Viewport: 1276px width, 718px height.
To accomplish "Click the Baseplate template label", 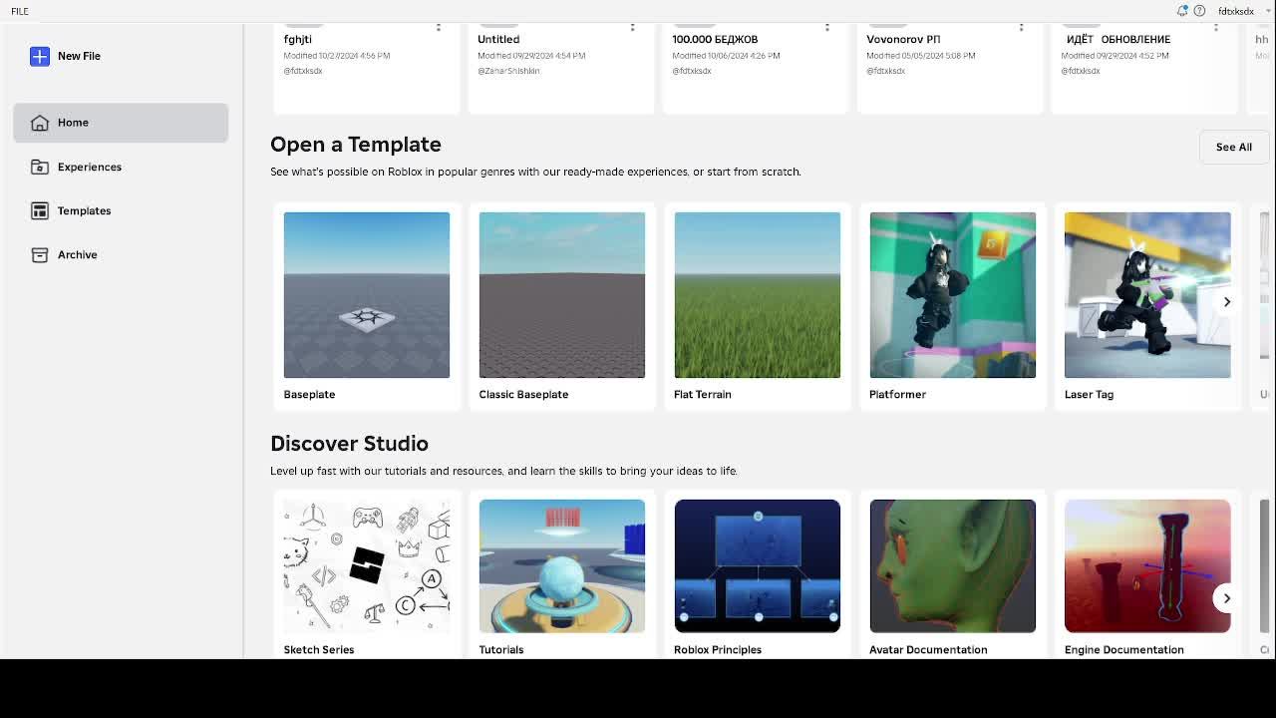I will tap(309, 394).
